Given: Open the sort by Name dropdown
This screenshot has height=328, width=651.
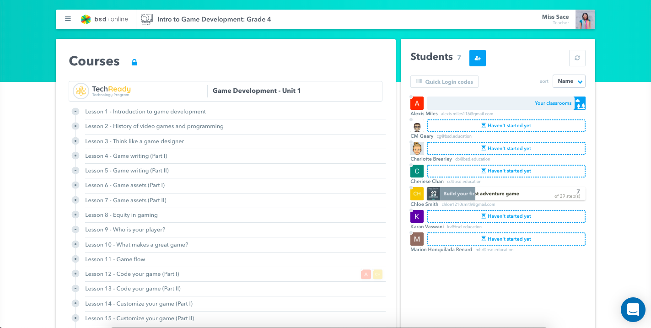Looking at the screenshot, I should pyautogui.click(x=569, y=81).
